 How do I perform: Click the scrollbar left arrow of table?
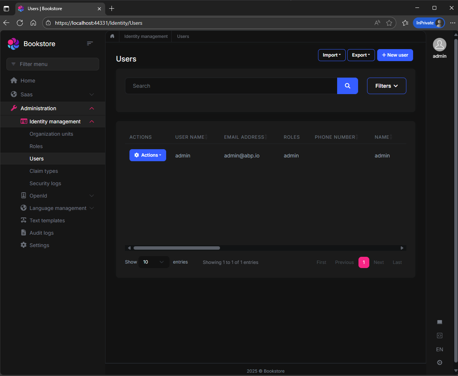coord(129,248)
